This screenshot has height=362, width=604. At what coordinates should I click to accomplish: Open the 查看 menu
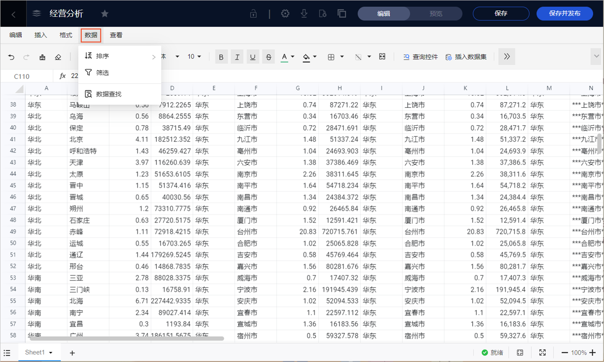(x=116, y=35)
